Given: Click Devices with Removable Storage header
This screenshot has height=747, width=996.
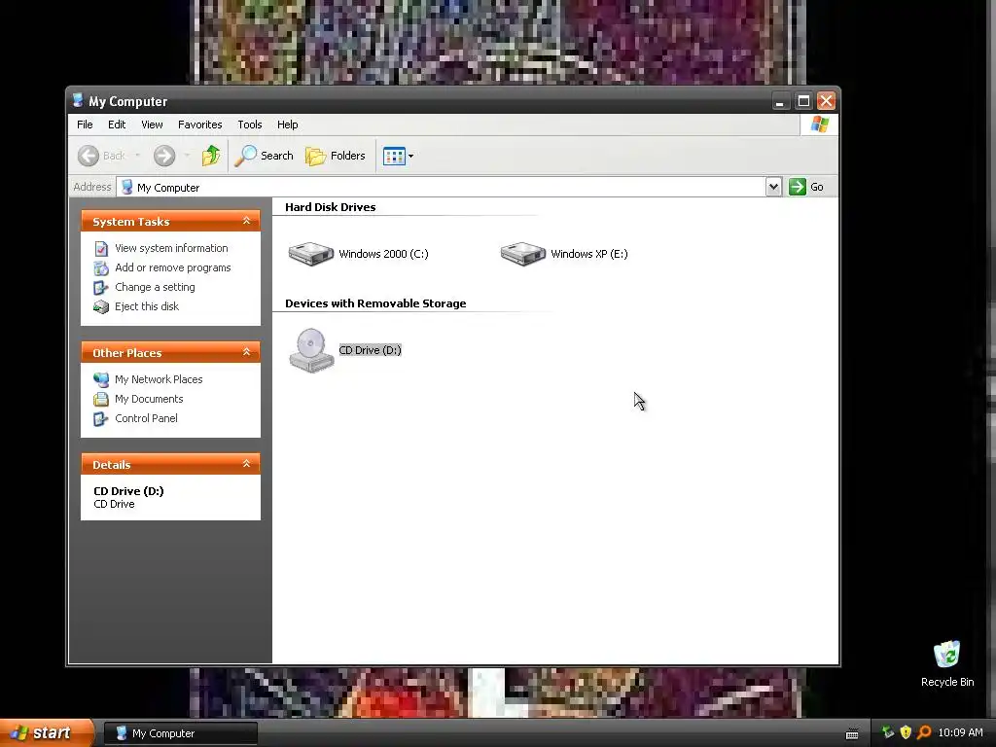Looking at the screenshot, I should tap(375, 303).
